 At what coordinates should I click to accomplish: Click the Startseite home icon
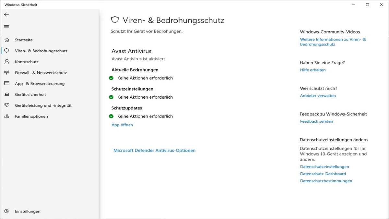point(7,40)
